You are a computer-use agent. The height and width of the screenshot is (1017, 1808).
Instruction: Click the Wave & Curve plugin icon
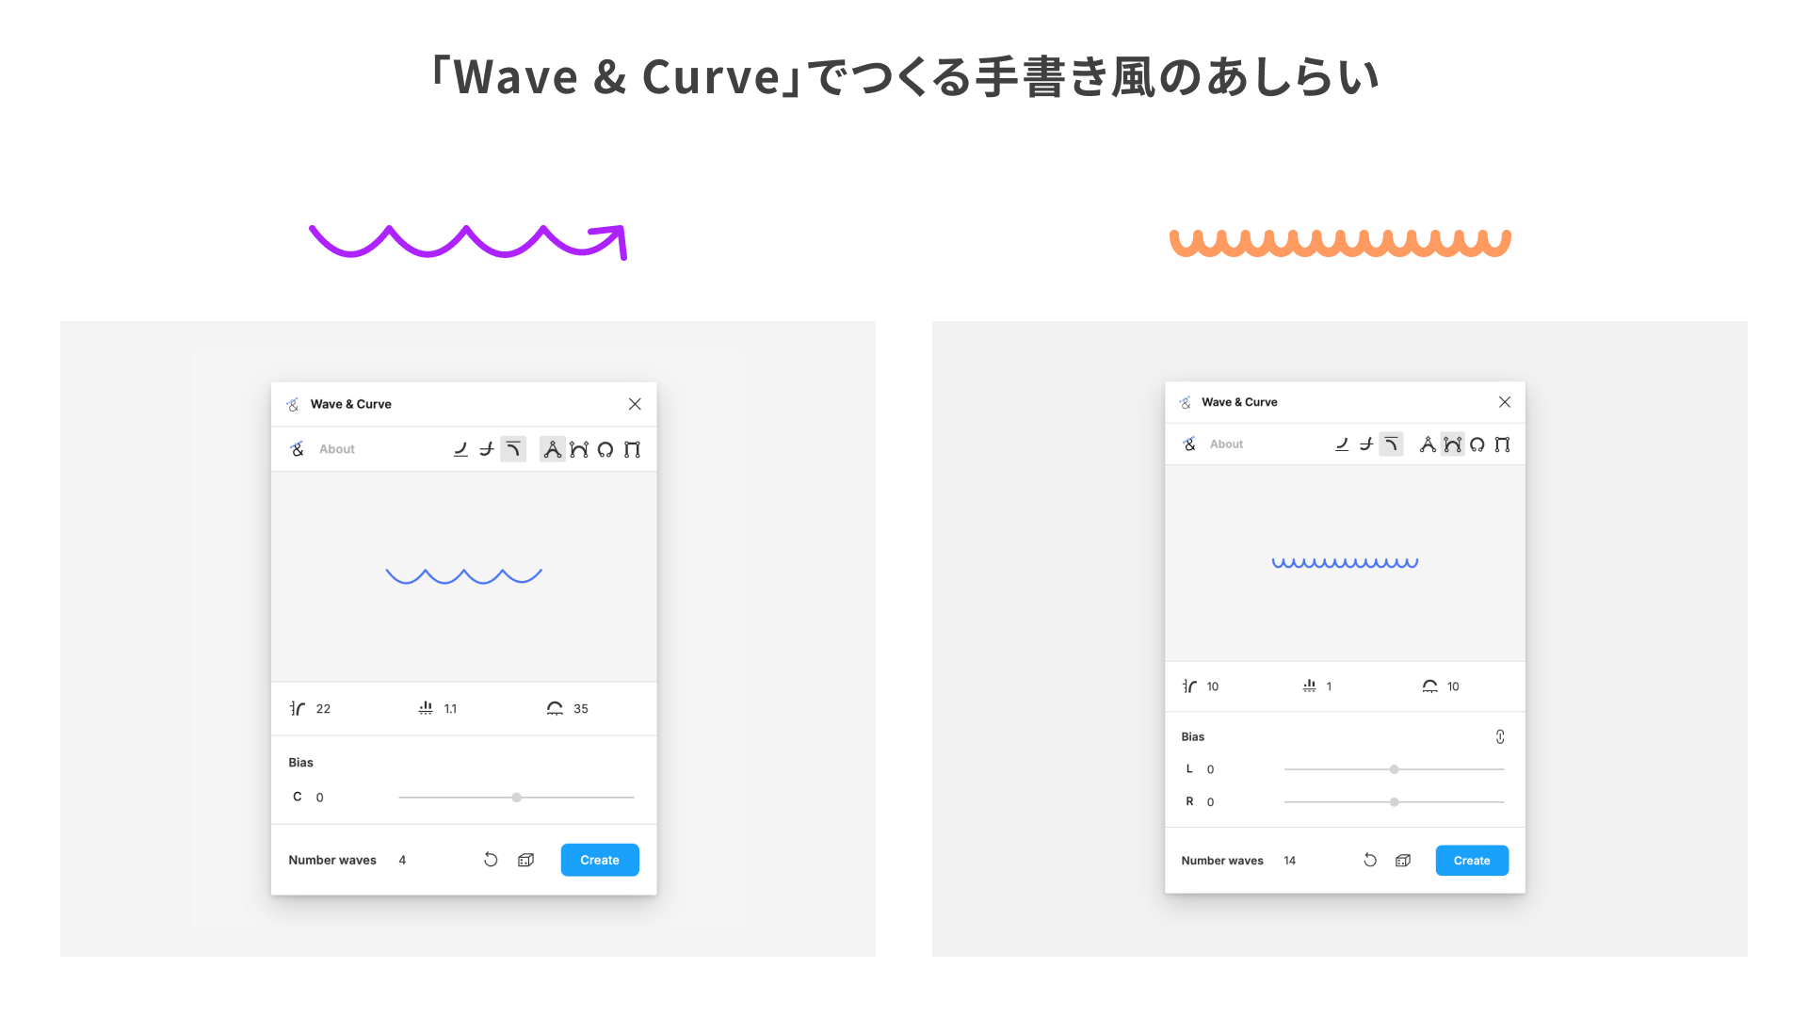click(x=295, y=402)
